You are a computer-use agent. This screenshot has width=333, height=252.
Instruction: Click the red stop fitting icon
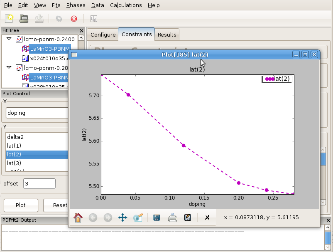click(74, 19)
